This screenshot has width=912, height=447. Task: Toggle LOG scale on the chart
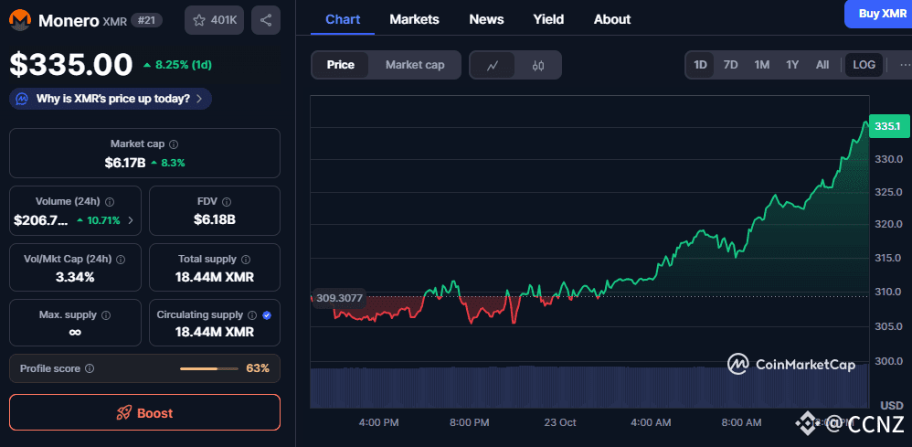(864, 65)
